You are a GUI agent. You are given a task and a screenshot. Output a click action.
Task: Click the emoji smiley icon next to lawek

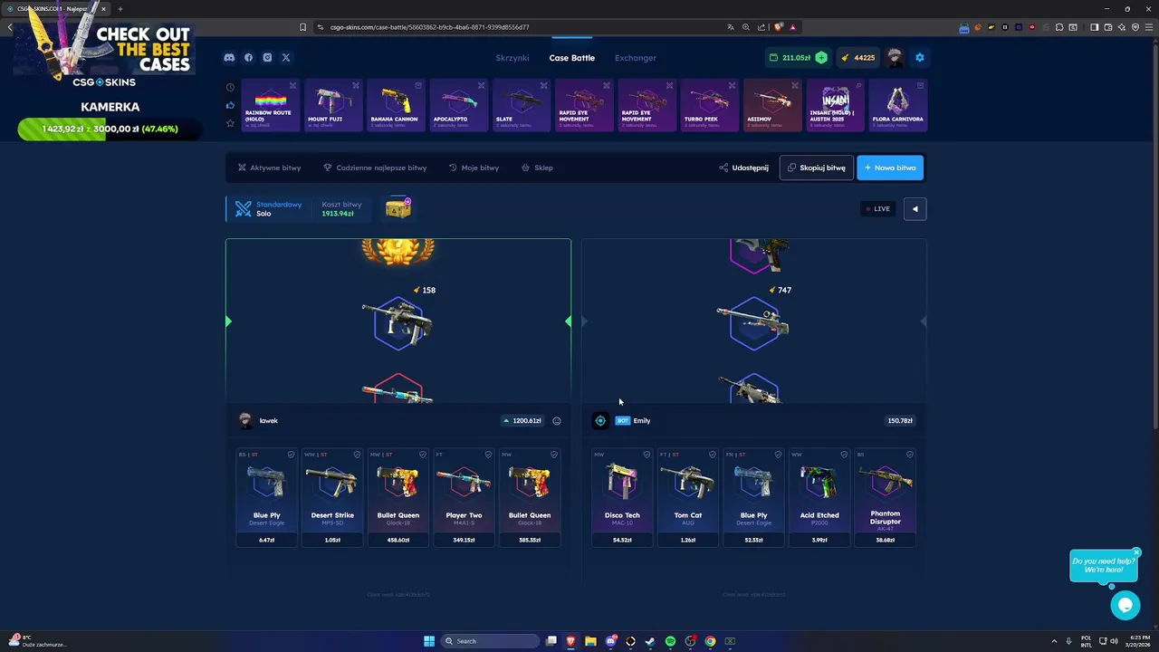click(x=557, y=421)
